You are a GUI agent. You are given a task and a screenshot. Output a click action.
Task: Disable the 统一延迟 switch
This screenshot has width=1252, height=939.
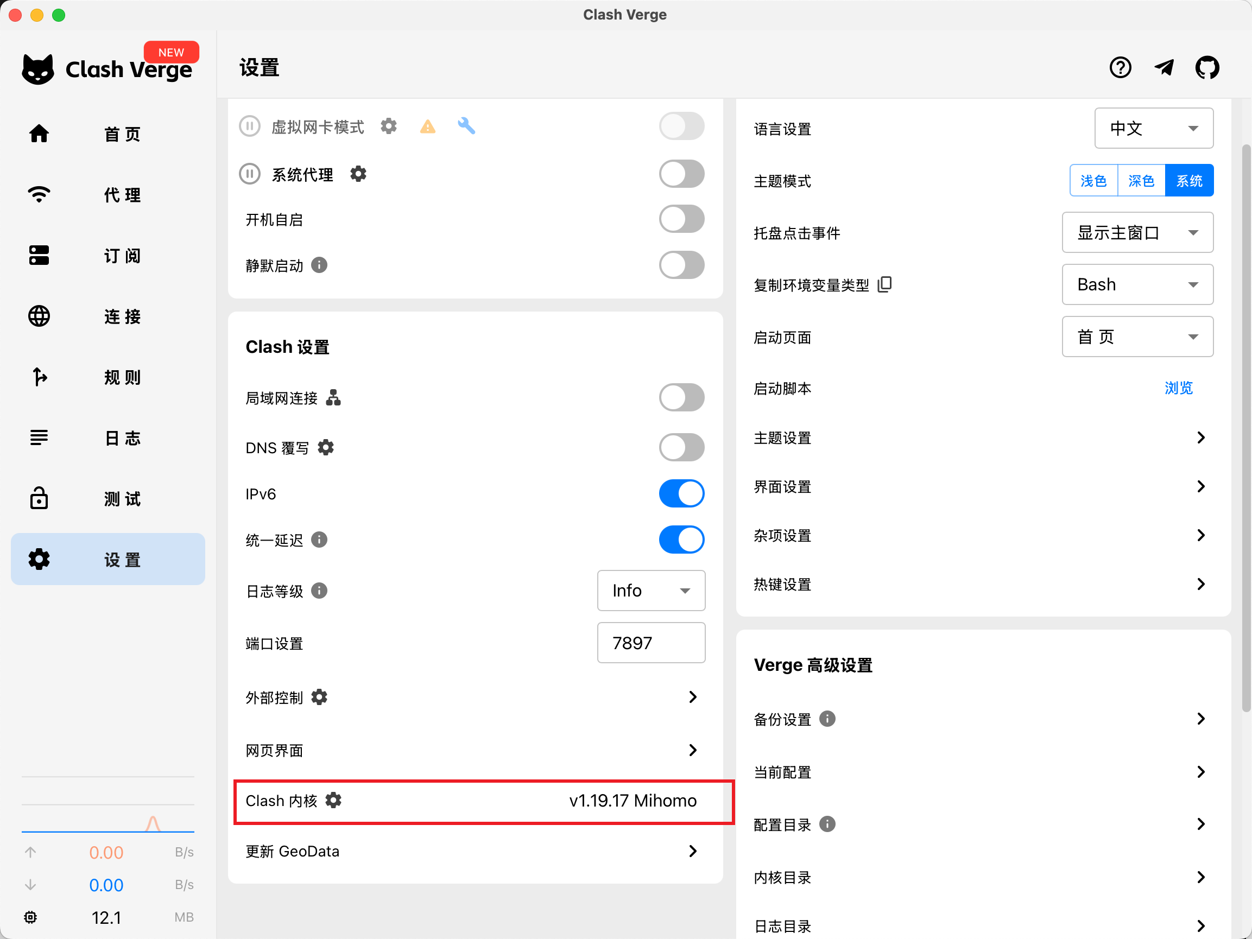click(681, 540)
